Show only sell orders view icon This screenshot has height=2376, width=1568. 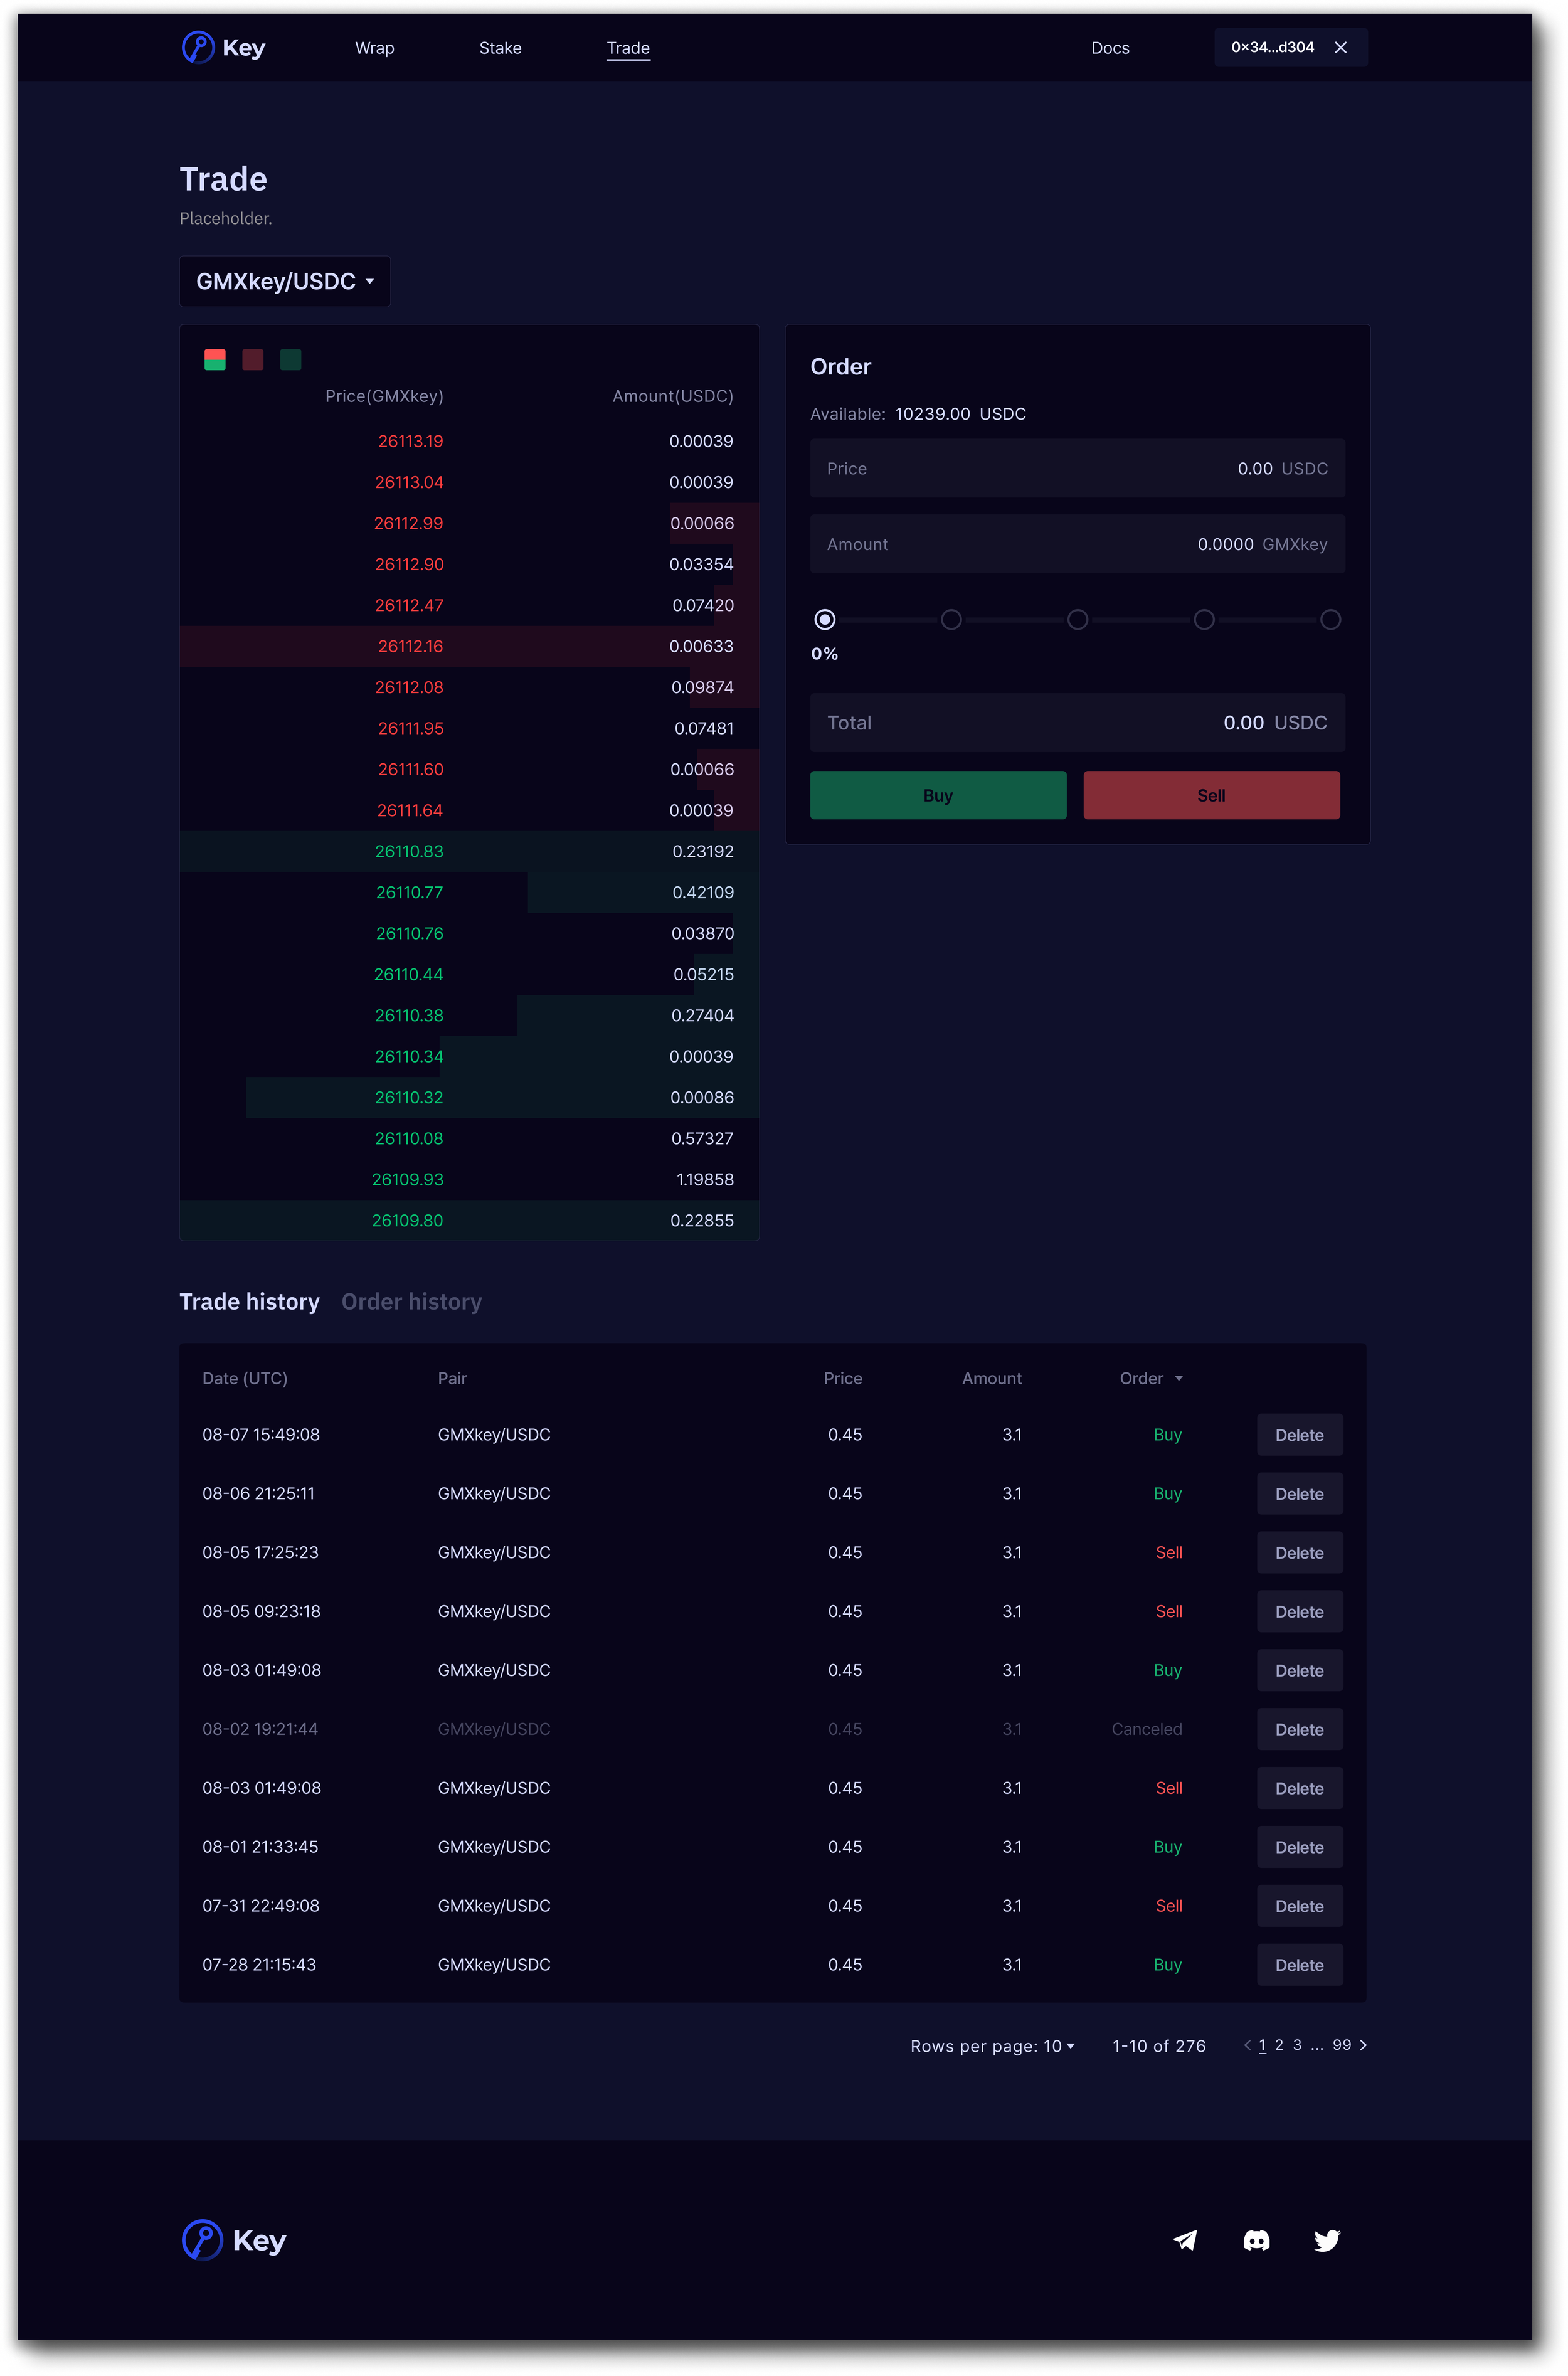[x=253, y=360]
